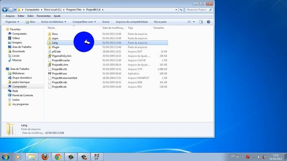This screenshot has width=287, height=161.
Task: Open the Incluir na biblioteca dropdown
Action: point(54,22)
